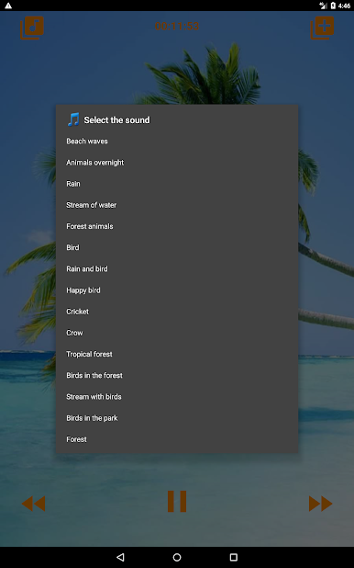Select the Crow sound
354x568 pixels.
[x=177, y=333]
